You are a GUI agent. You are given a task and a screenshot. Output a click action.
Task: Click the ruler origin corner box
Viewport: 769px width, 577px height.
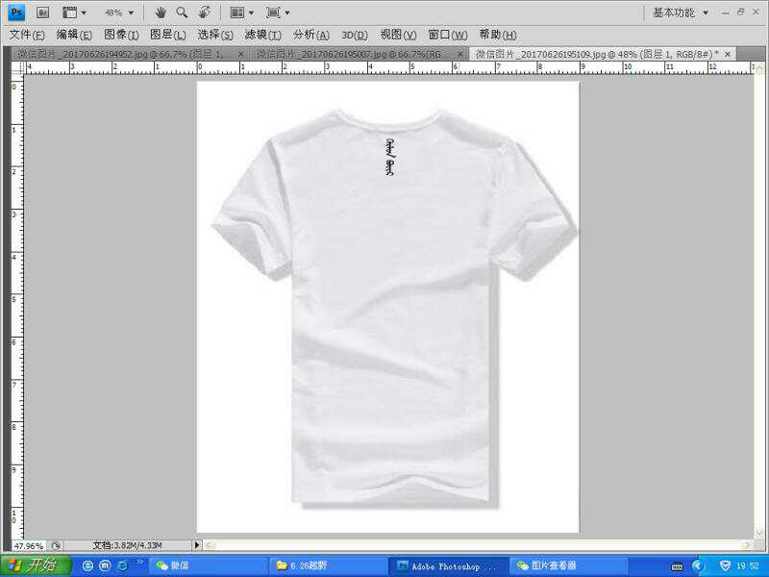[17, 67]
